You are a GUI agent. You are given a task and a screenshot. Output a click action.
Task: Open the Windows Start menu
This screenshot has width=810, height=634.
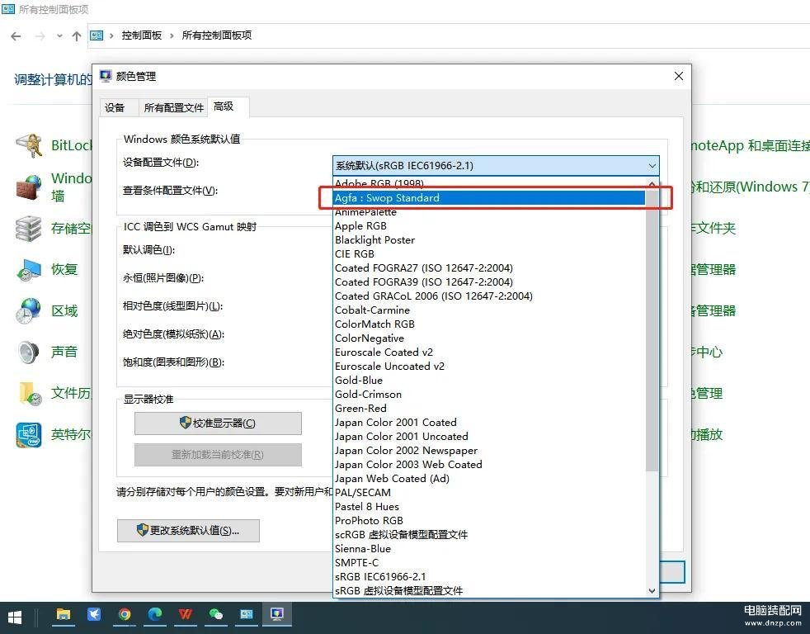click(15, 617)
